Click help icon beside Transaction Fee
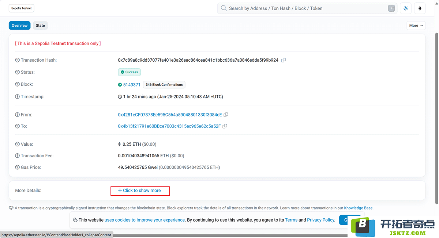This screenshot has width=439, height=238. [x=17, y=156]
